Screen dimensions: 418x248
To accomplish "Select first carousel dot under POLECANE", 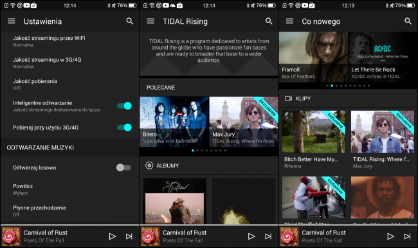I will pyautogui.click(x=193, y=151).
